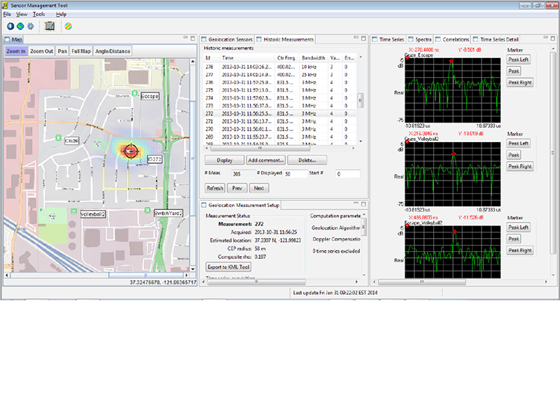Open the Tools menu

click(38, 14)
